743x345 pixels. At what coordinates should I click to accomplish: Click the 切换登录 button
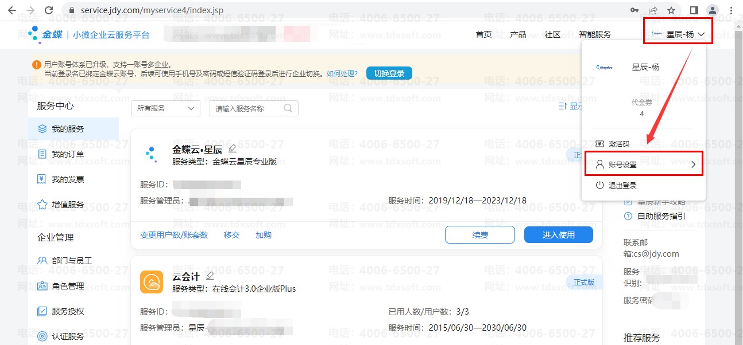point(389,73)
